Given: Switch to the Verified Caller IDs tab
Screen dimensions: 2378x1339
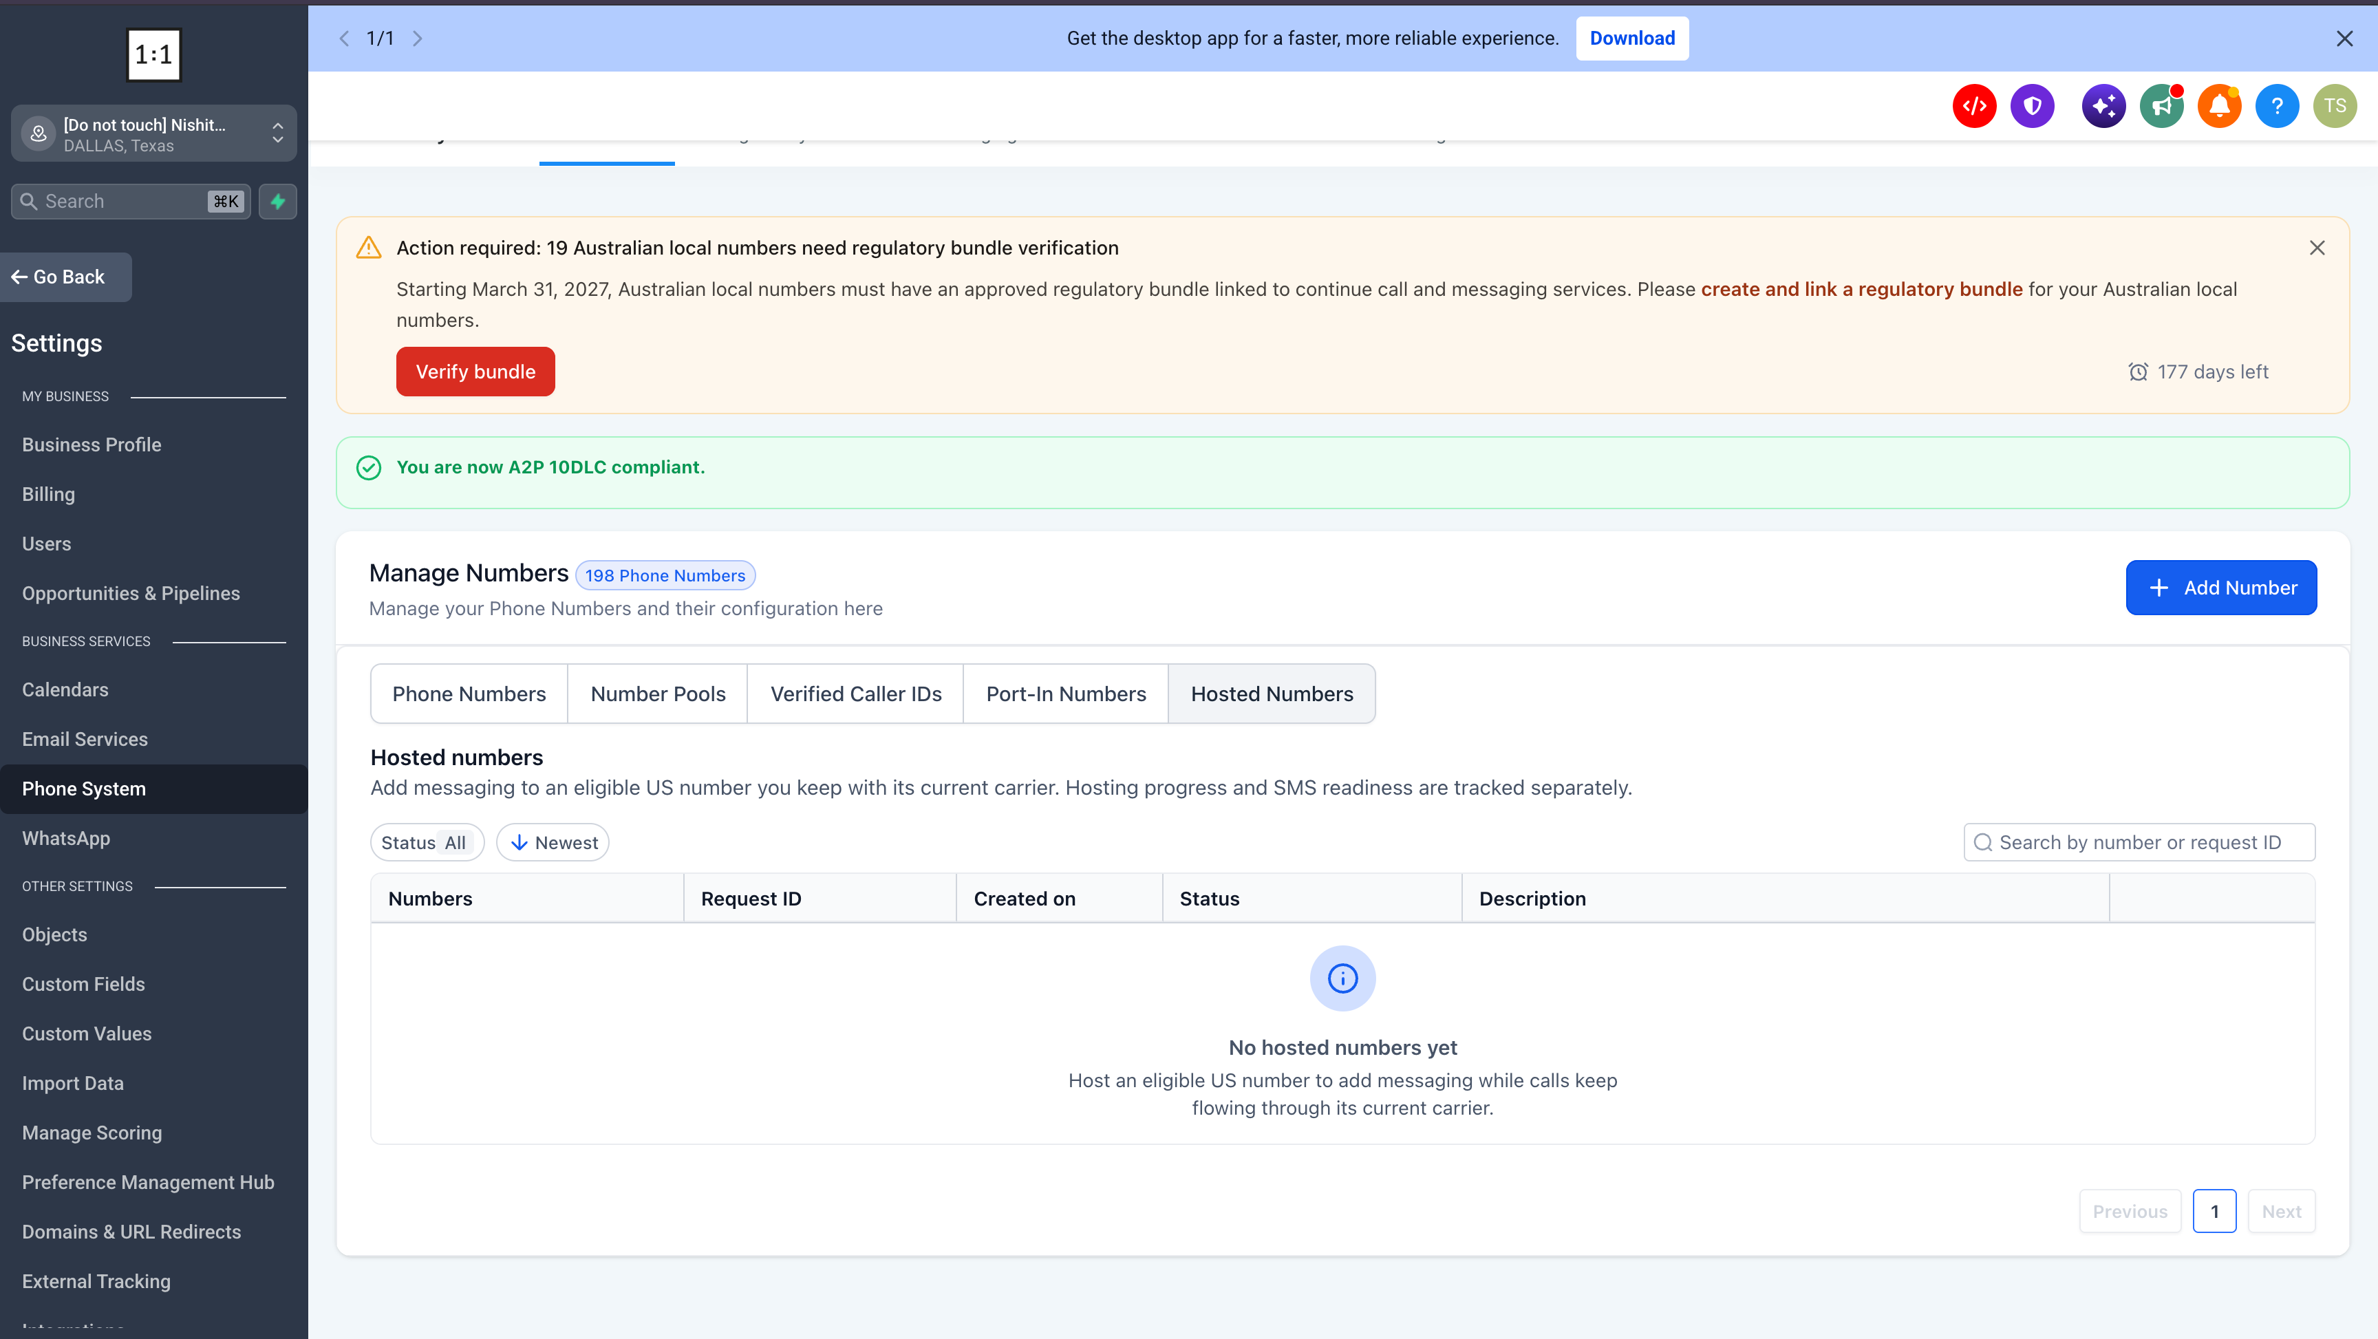Looking at the screenshot, I should point(856,694).
